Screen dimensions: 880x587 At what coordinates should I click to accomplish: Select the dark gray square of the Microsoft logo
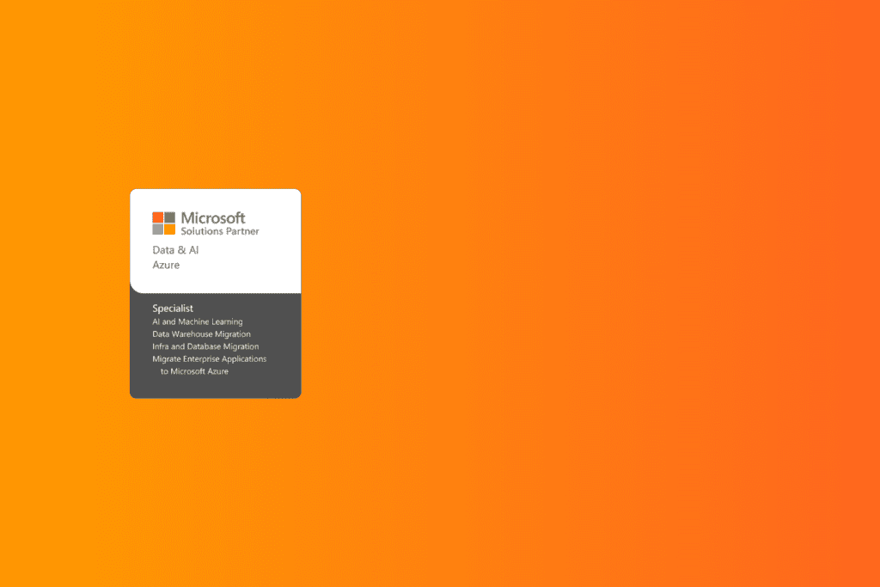[x=168, y=217]
